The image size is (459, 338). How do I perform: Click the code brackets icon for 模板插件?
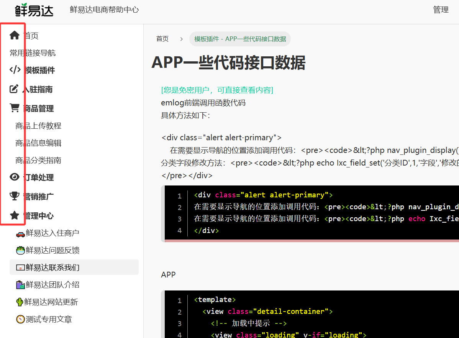pyautogui.click(x=15, y=70)
